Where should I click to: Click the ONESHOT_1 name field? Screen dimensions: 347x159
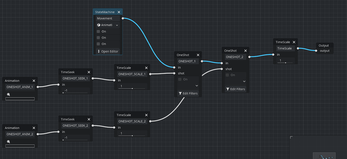[x=188, y=61]
